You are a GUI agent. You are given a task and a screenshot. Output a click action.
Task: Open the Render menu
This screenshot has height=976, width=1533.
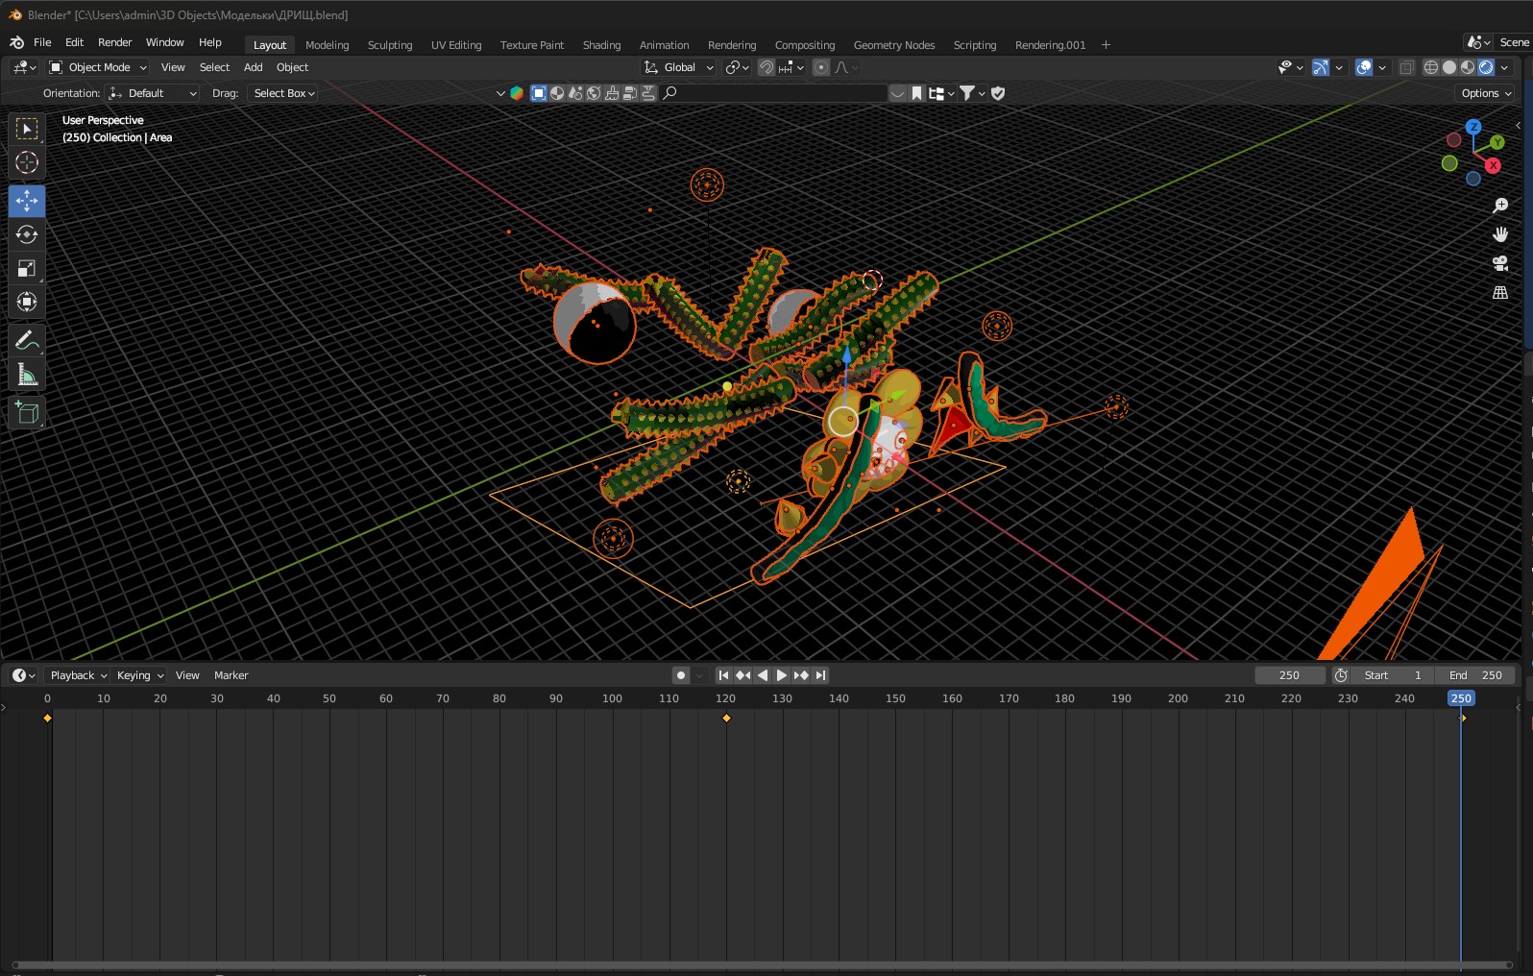click(x=114, y=42)
